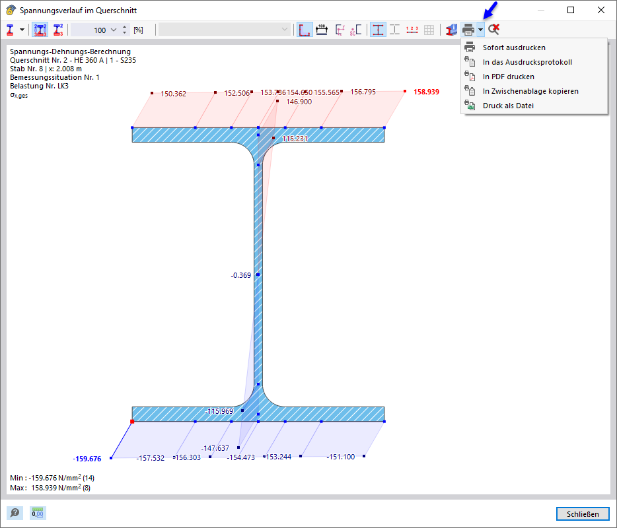Click the application icon in the title bar
The width and height of the screenshot is (617, 528).
[11, 10]
